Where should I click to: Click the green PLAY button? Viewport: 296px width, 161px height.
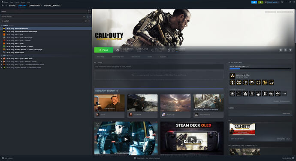[104, 50]
